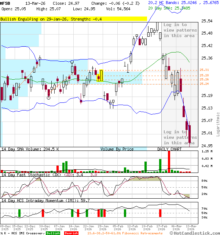Click the last red candle at 13-Mar
Viewport: 220px width, 235px height.
point(190,136)
